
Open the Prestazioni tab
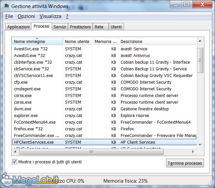[x=80, y=27]
